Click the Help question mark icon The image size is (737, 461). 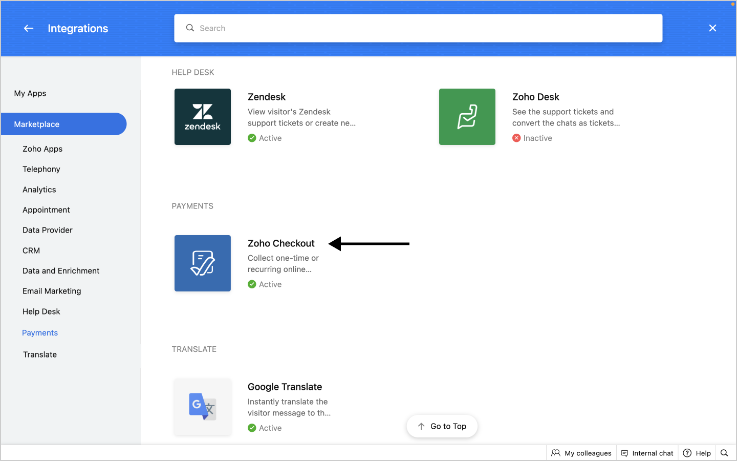(x=687, y=453)
